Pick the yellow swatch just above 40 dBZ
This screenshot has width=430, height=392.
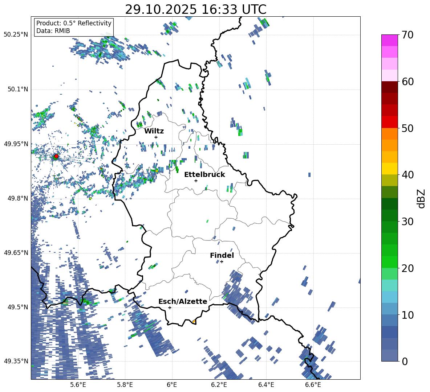point(389,169)
